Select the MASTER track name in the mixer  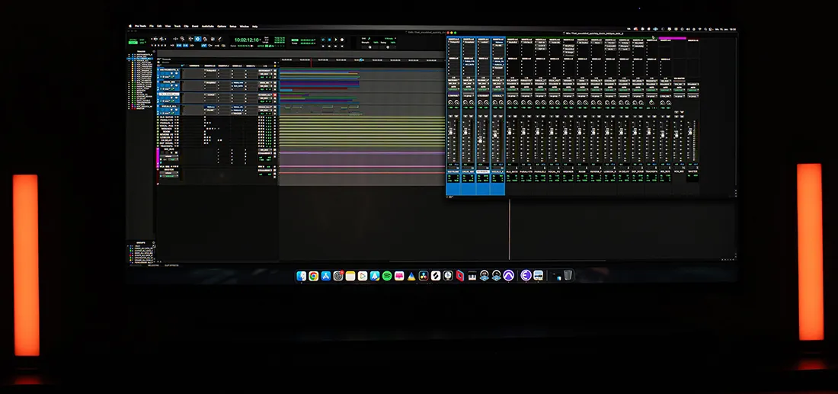click(692, 171)
